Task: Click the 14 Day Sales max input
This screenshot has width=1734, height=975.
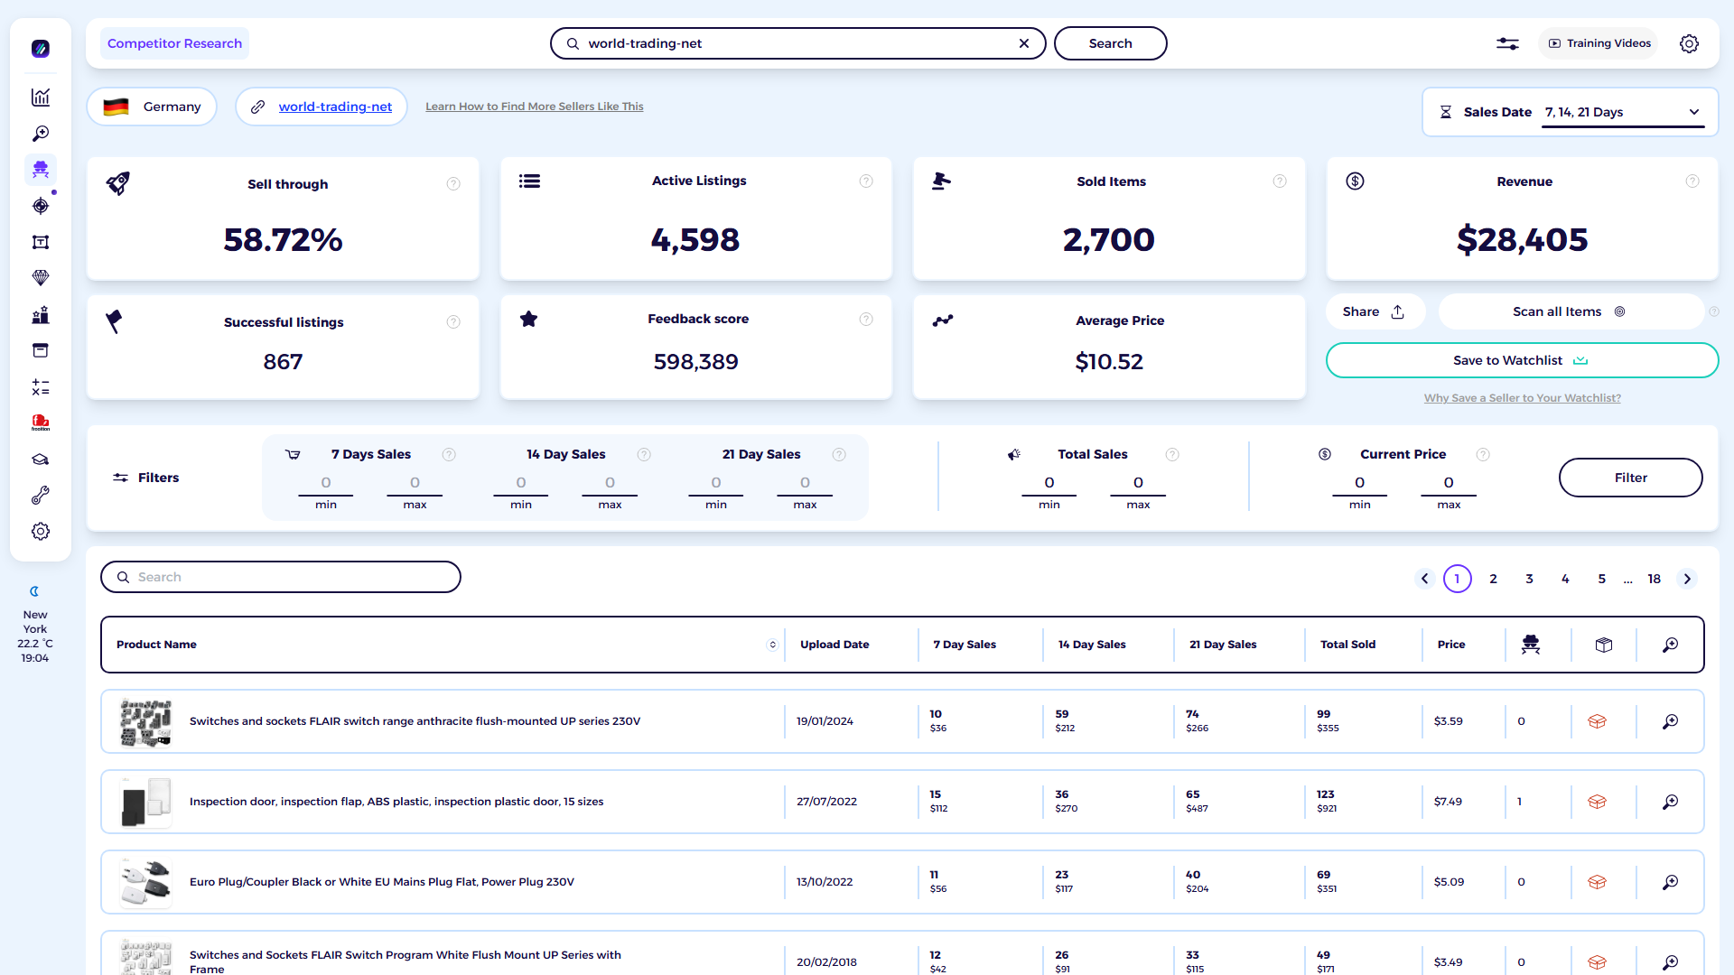Action: [x=610, y=483]
